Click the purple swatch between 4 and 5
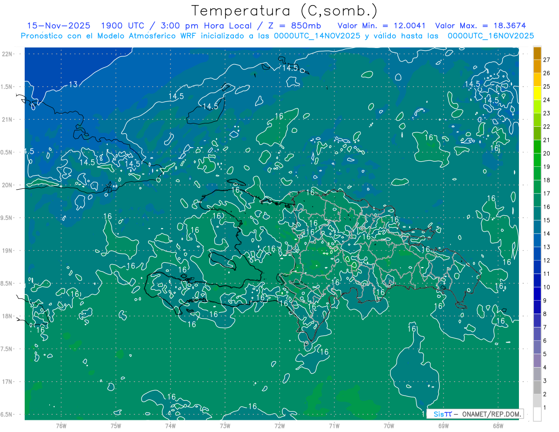This screenshot has width=559, height=432. click(x=537, y=361)
